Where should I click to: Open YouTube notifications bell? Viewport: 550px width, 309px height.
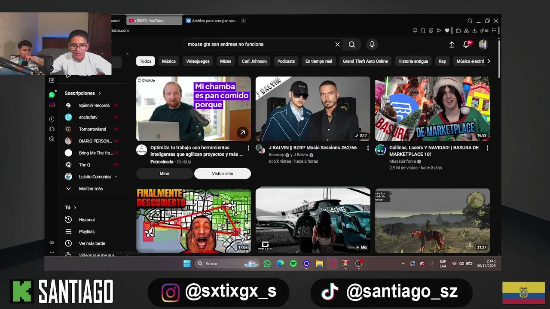point(466,44)
